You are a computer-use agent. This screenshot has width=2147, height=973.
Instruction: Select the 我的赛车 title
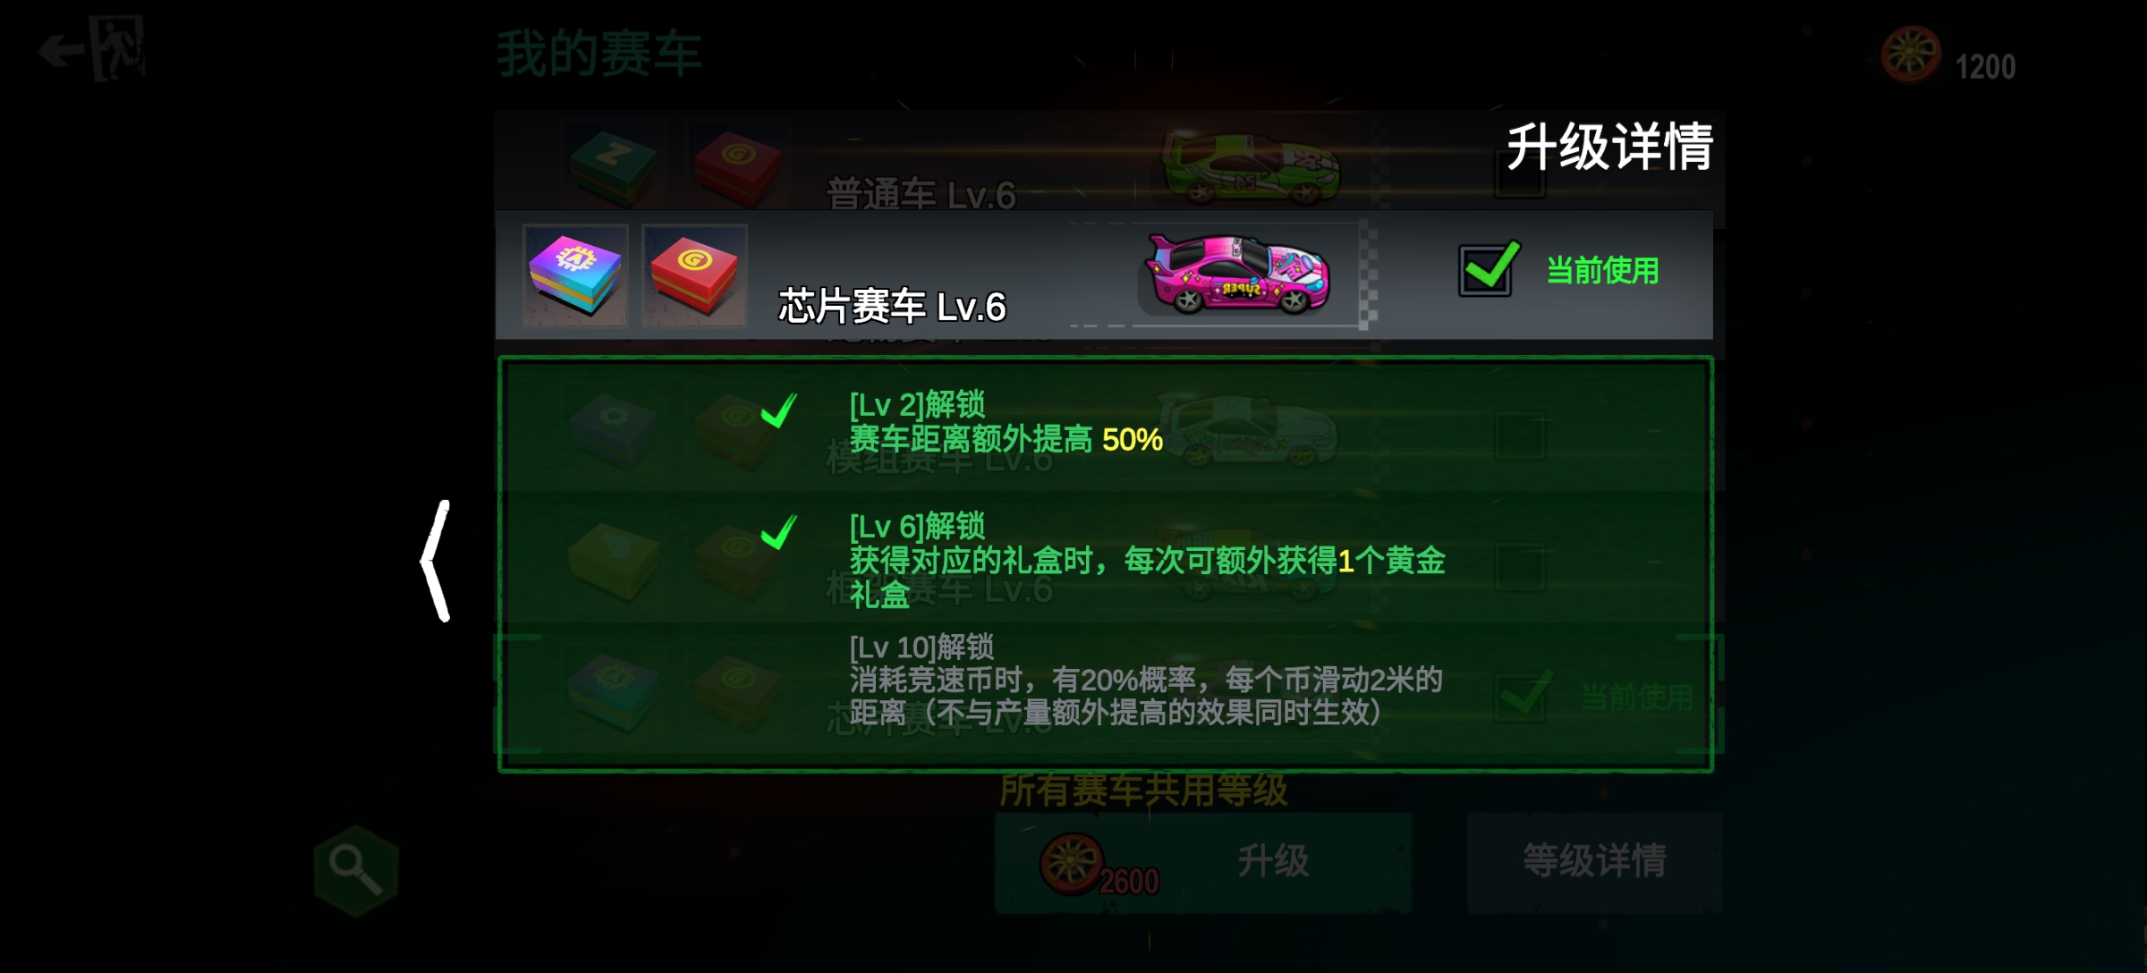pyautogui.click(x=599, y=54)
